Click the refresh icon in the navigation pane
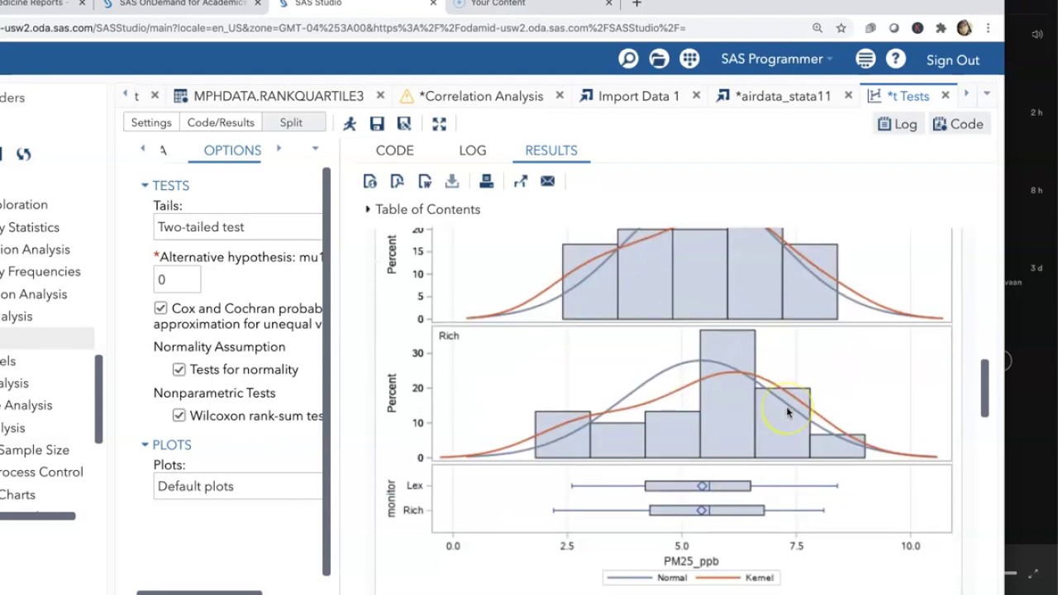The height and width of the screenshot is (595, 1058). (x=23, y=154)
